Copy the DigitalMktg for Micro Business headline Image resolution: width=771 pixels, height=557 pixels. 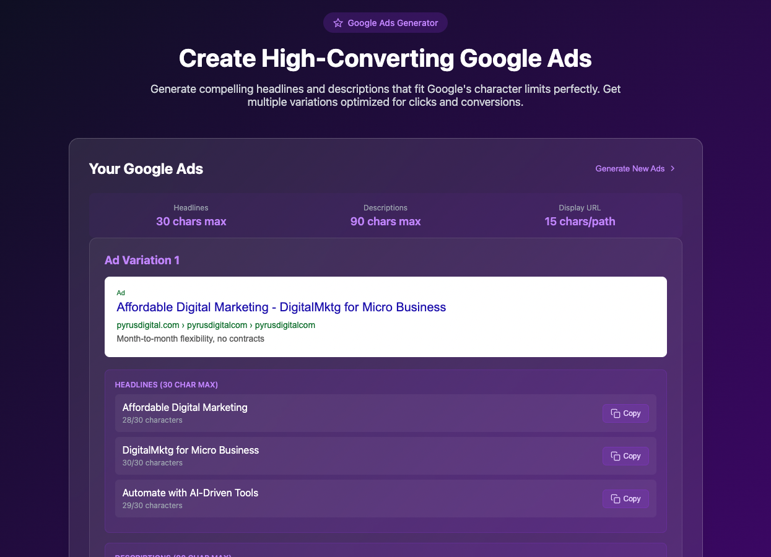625,456
